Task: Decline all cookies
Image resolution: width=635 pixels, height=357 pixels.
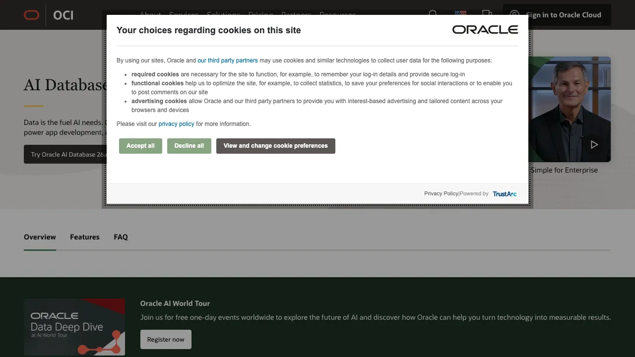Action: (x=189, y=146)
